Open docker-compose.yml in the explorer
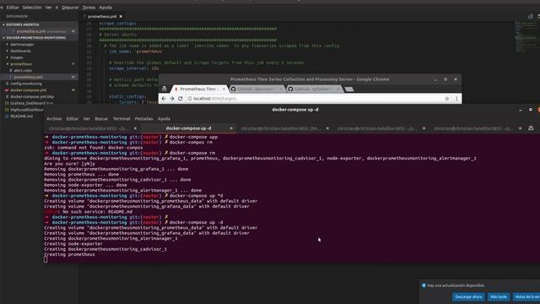Image resolution: width=540 pixels, height=304 pixels. (x=28, y=90)
